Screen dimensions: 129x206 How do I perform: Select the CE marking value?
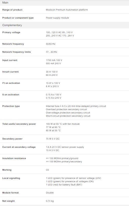pyautogui.click(x=47, y=170)
